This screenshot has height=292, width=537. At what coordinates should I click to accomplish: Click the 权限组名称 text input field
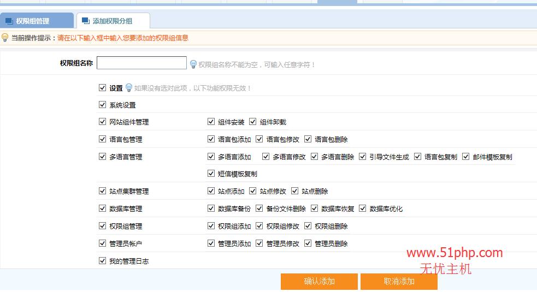141,63
